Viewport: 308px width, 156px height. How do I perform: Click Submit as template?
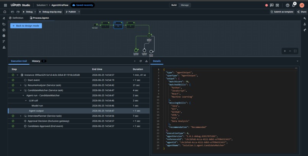282,12
